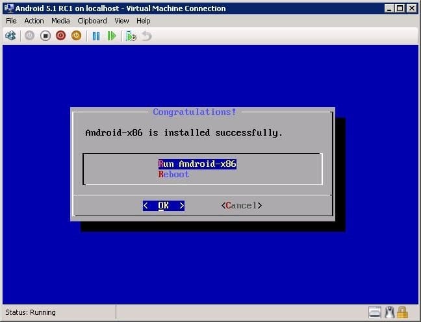Click the Revert undo arrow icon
The height and width of the screenshot is (322, 421).
[x=147, y=36]
